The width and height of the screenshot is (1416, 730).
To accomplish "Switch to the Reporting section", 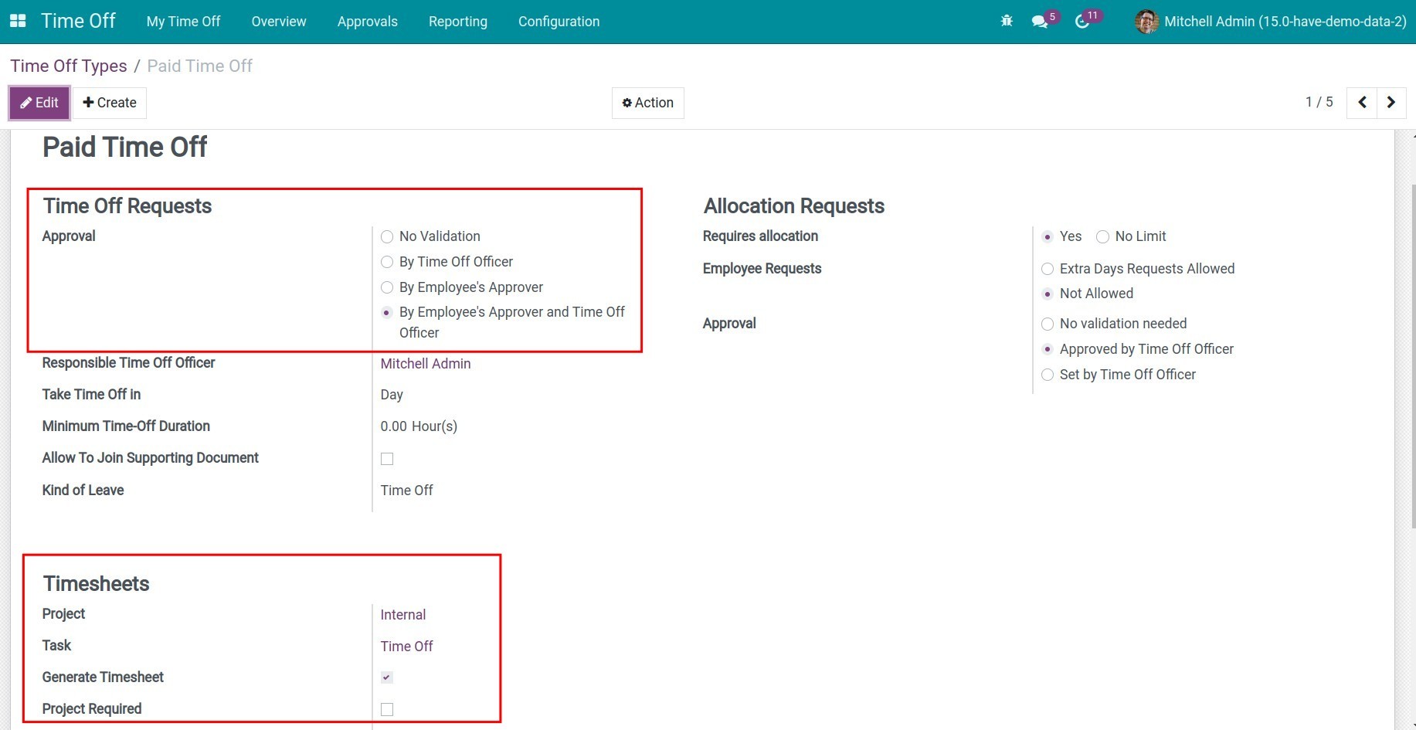I will 457,22.
